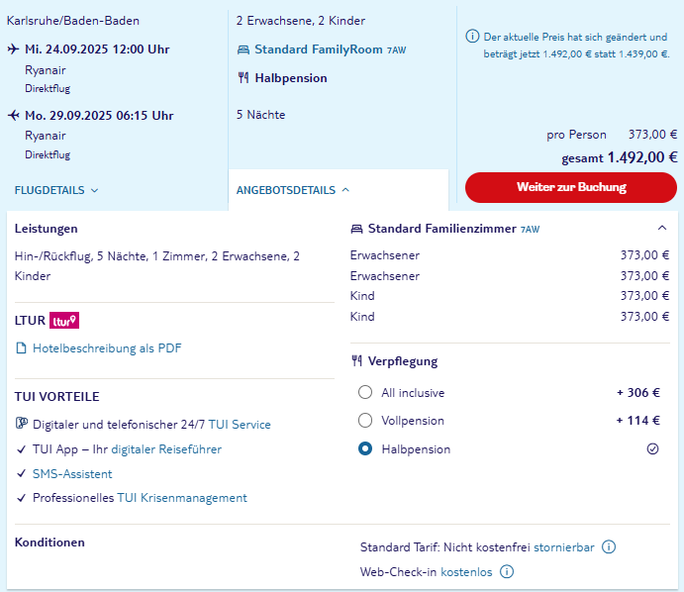
Task: Click the digitaler Reiseführer link
Action: pyautogui.click(x=166, y=449)
